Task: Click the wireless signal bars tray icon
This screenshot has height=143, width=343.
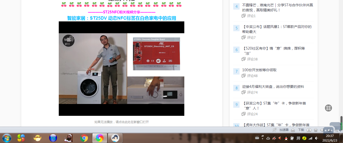Action: 310,138
